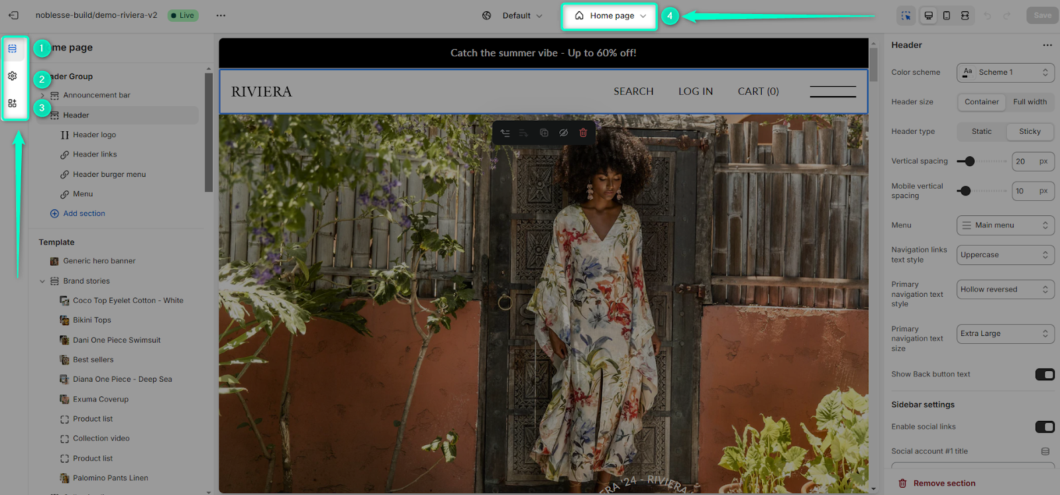The width and height of the screenshot is (1060, 495).
Task: Select Coco Top Eyelet Cotton - White item
Action: point(128,301)
